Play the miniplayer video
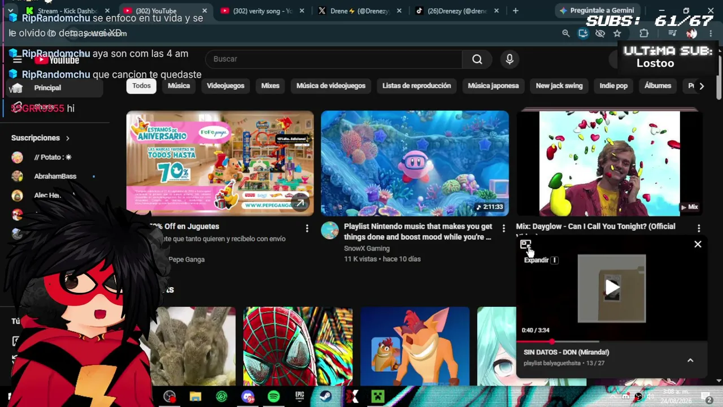Image resolution: width=723 pixels, height=407 pixels. click(x=612, y=288)
